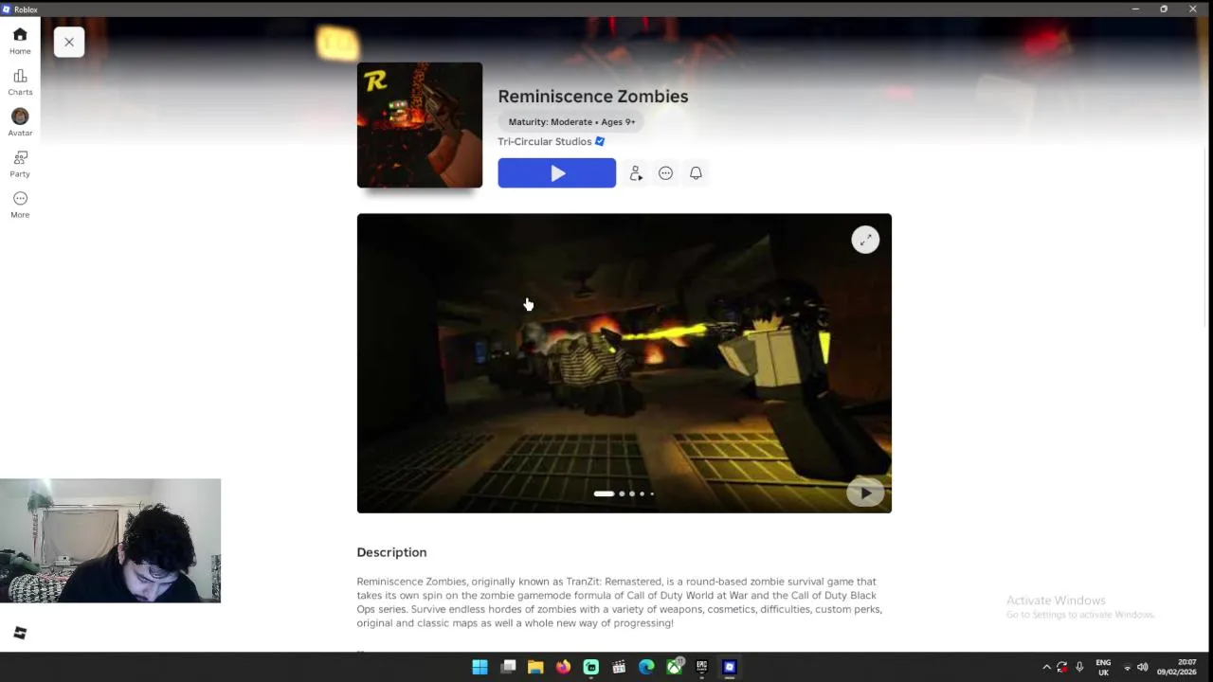This screenshot has width=1213, height=682.
Task: Click the Roblox logo icon bottom left
Action: click(x=20, y=633)
